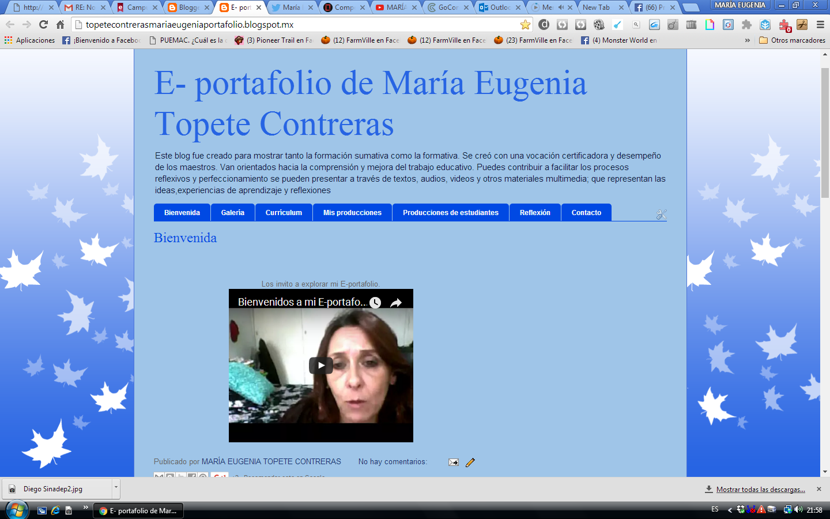Click the ES language indicator
This screenshot has width=830, height=519.
tap(715, 510)
